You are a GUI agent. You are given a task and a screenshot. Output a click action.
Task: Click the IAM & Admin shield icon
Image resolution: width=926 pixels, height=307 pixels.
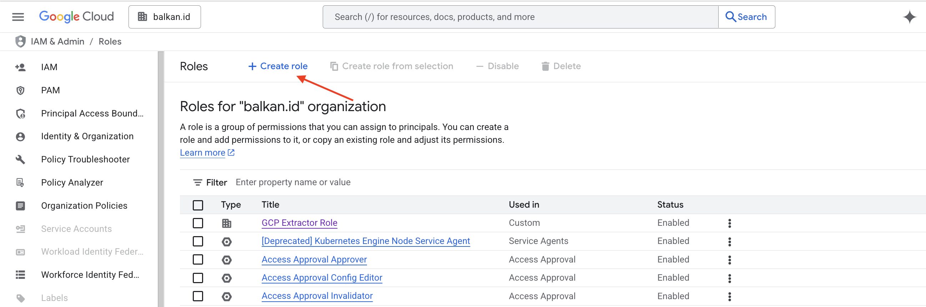click(x=20, y=42)
